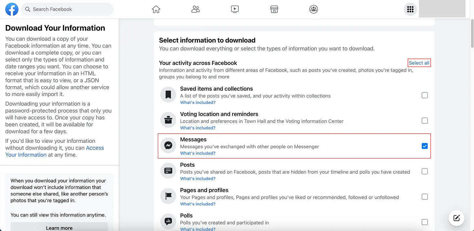Click the Messenger icon beside Messages
This screenshot has height=231, width=474.
(168, 146)
